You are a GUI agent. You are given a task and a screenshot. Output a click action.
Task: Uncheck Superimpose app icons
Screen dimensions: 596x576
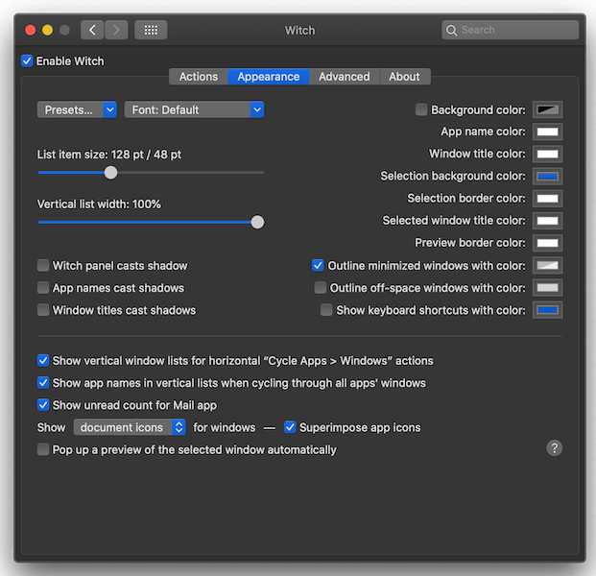(290, 427)
